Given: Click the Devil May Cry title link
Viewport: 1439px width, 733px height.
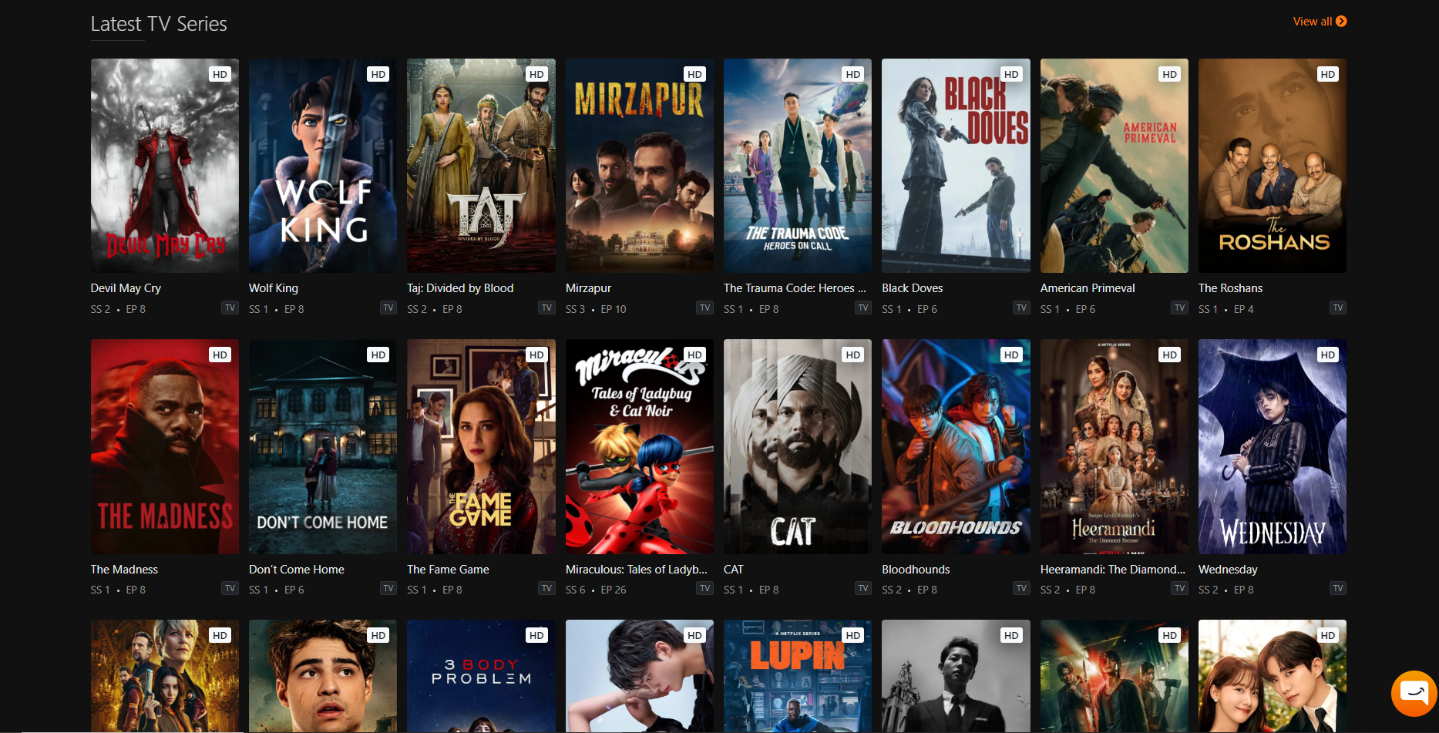Looking at the screenshot, I should point(126,288).
